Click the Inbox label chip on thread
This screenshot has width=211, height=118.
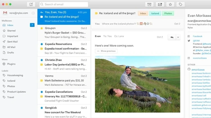coord(143,13)
